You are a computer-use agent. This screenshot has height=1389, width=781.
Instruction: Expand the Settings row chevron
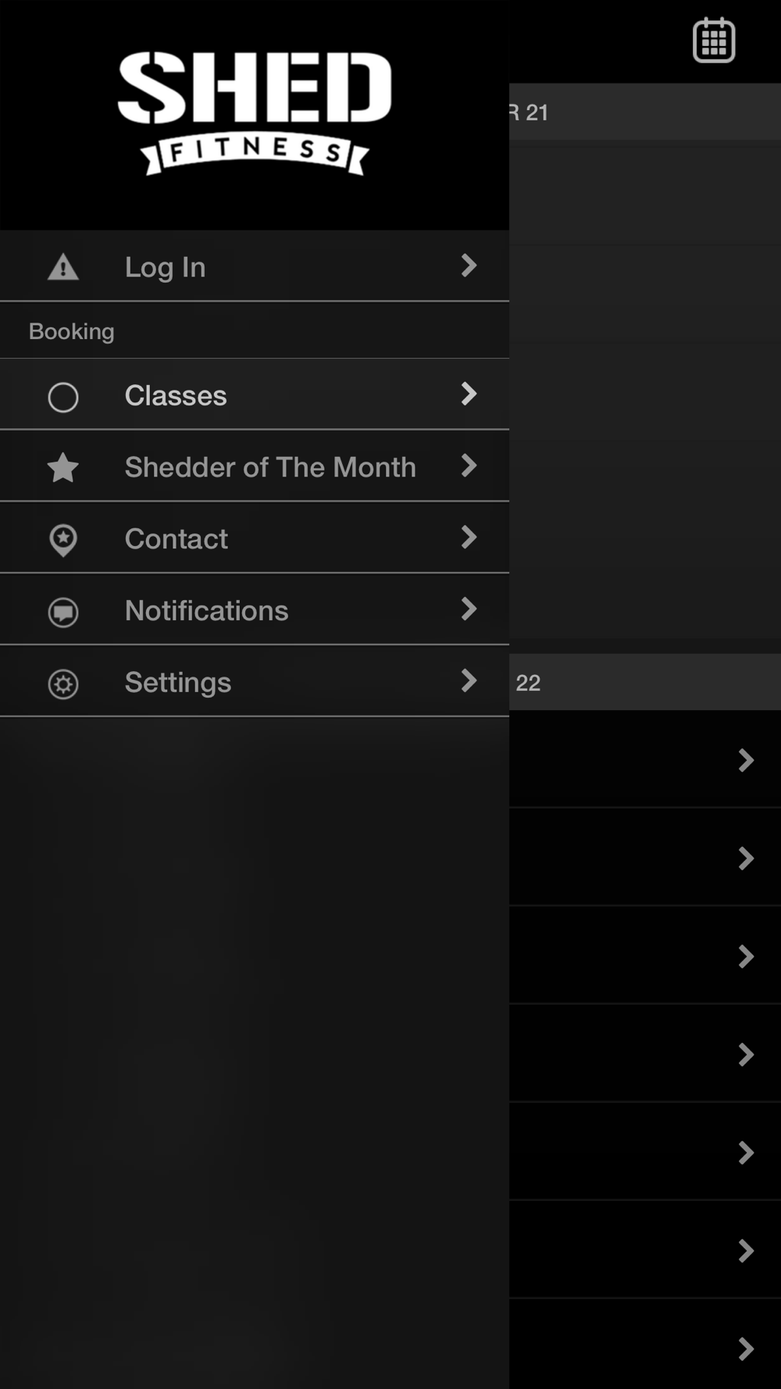(469, 680)
